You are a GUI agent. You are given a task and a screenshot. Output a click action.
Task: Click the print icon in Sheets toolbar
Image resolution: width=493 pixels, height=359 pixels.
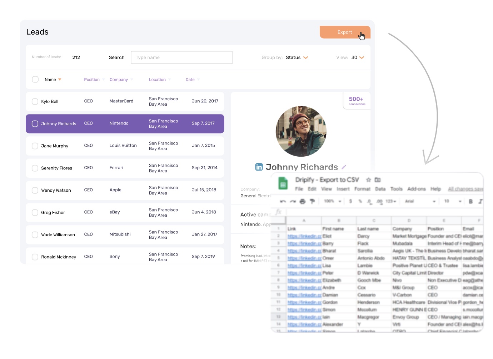303,202
